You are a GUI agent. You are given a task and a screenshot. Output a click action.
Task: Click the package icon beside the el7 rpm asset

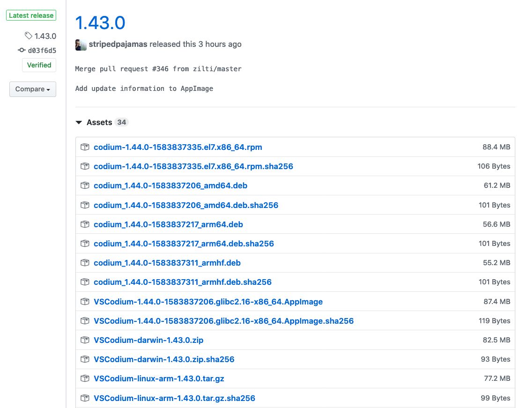[x=85, y=147]
